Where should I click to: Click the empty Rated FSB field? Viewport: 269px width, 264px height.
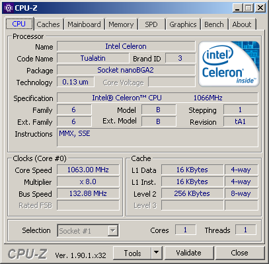[x=88, y=205]
